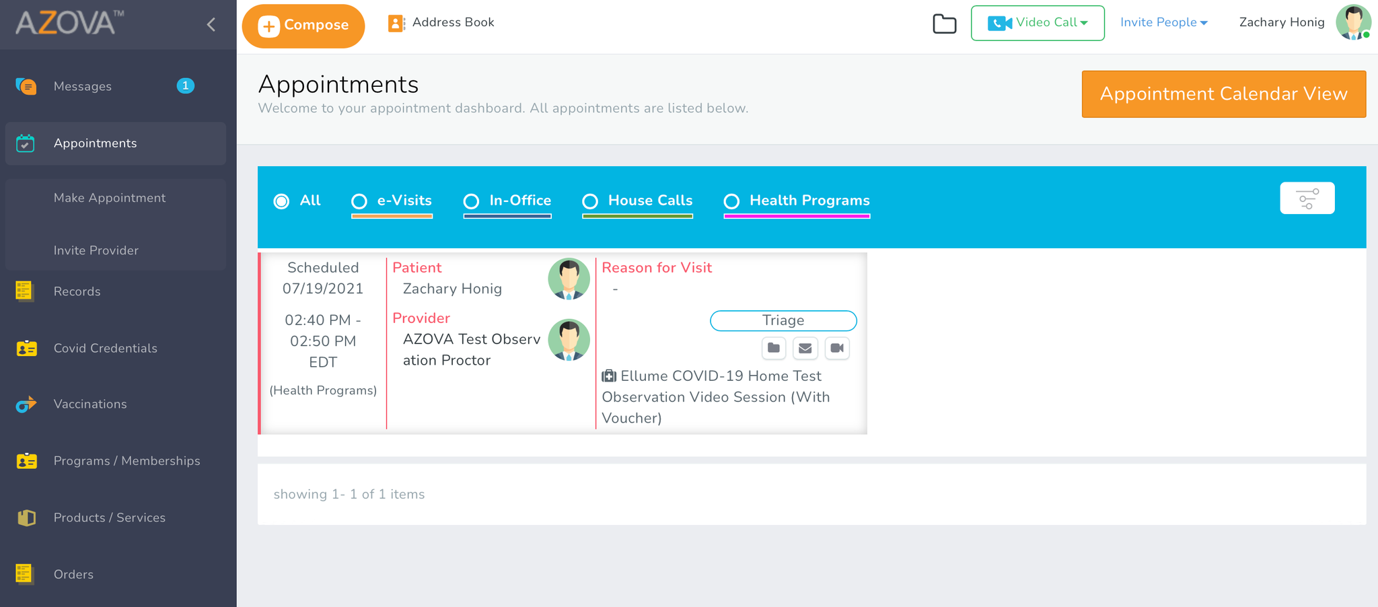Screen dimensions: 1378x607
Task: Open the Invite People dropdown
Action: tap(1163, 22)
